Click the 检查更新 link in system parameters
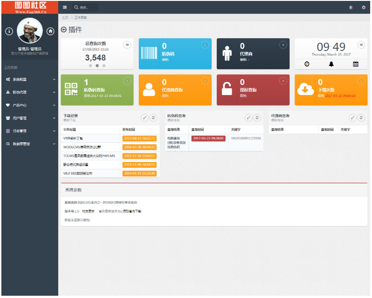372x298 pixels. tap(88, 211)
